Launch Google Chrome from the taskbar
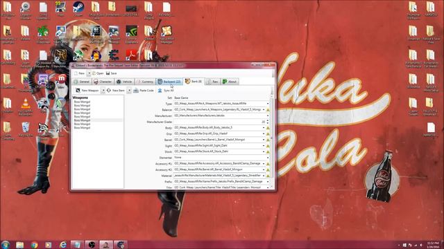 [x=34, y=245]
